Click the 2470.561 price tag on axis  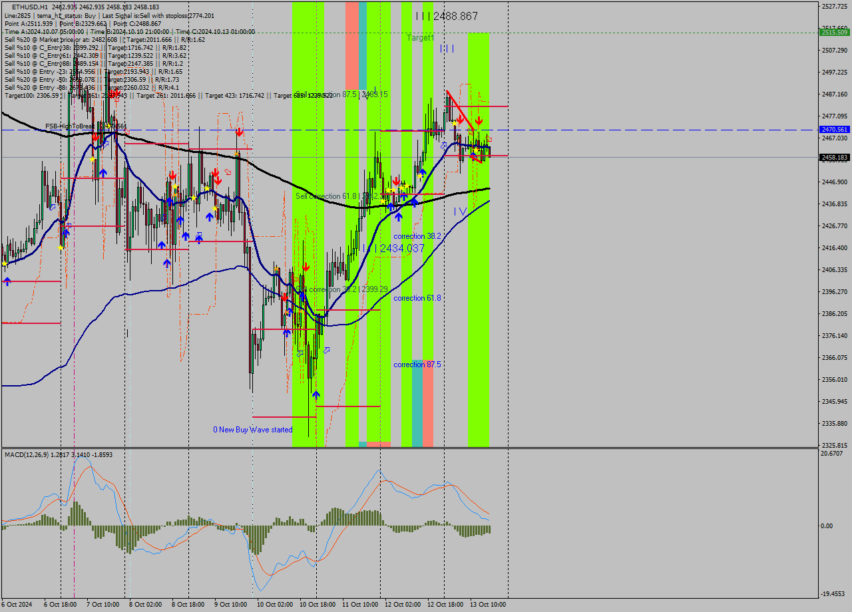[x=834, y=130]
